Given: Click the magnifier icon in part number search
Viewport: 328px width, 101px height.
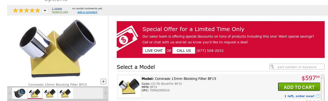Looking at the screenshot, I should (272, 67).
